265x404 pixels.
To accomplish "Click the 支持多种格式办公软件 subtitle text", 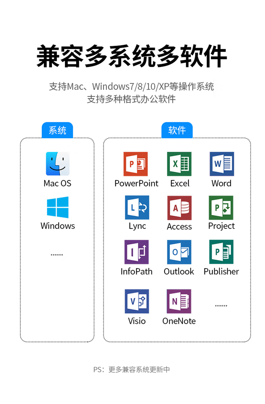I will click(x=131, y=99).
